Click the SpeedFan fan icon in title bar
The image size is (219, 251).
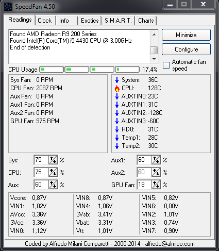(8, 7)
